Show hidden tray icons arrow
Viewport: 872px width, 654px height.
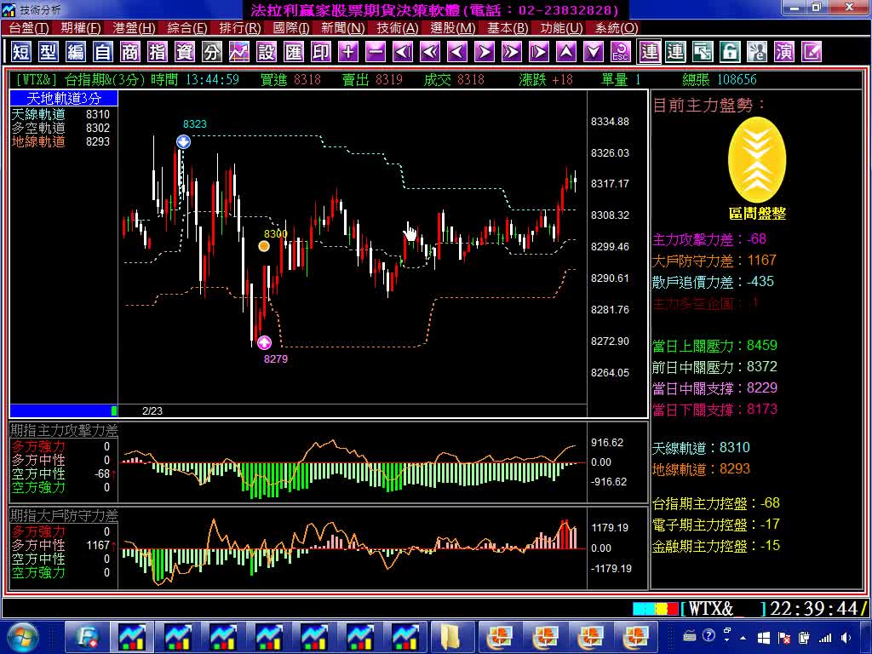[x=743, y=638]
